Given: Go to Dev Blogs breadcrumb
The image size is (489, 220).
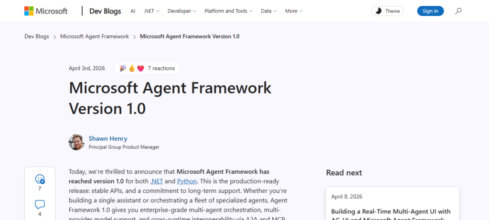Looking at the screenshot, I should click(x=37, y=36).
